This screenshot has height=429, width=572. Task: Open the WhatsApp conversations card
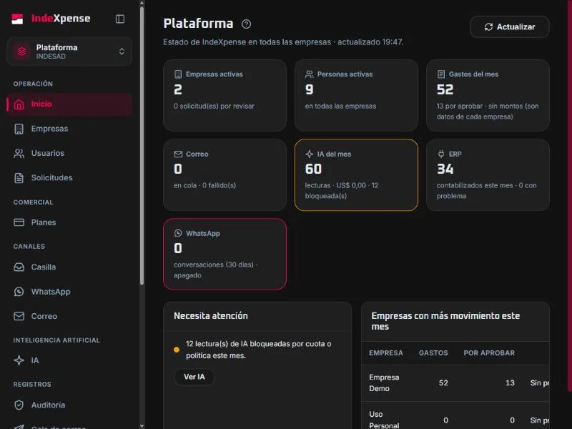coord(225,255)
